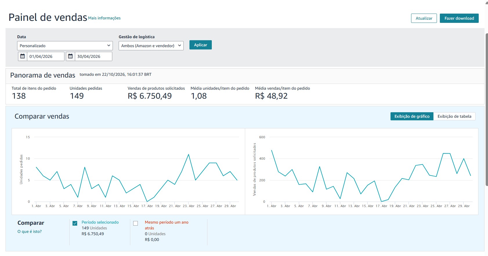Click the end date field 30/04/2026
The width and height of the screenshot is (488, 256).
point(93,56)
